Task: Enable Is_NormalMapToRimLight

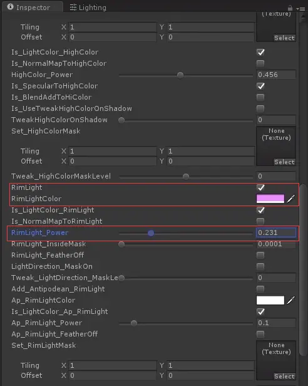Action: (x=260, y=221)
